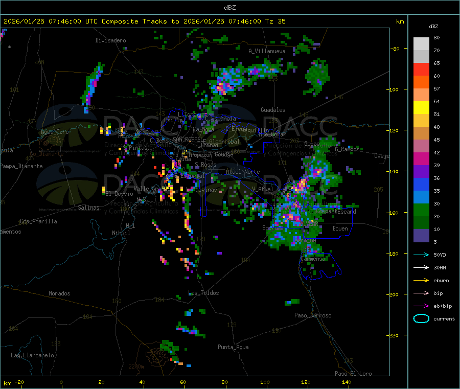Click the Nihuil map label
The image size is (460, 389).
click(x=121, y=233)
